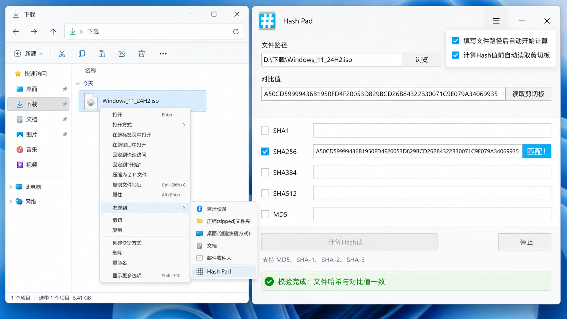Open the three-dot more options in Explorer
Viewport: 567px width, 319px height.
[x=163, y=54]
